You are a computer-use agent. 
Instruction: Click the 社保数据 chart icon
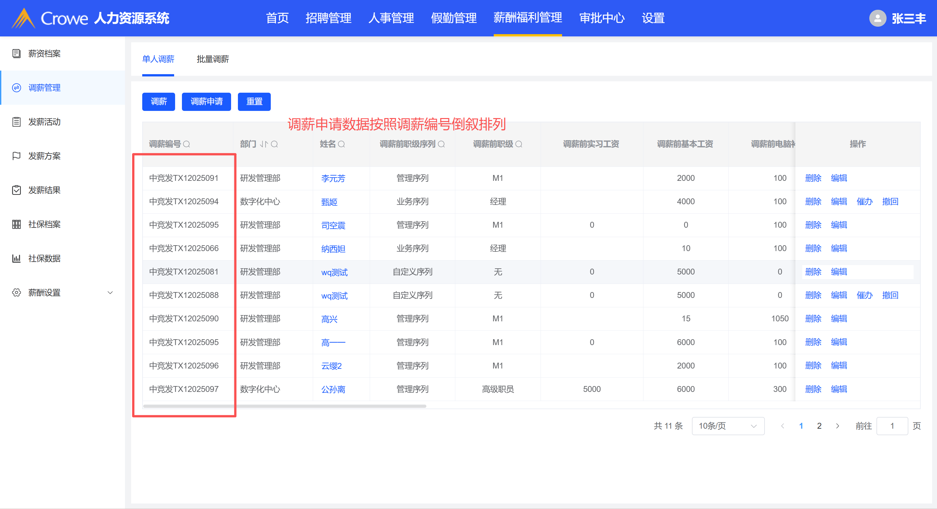pos(16,259)
